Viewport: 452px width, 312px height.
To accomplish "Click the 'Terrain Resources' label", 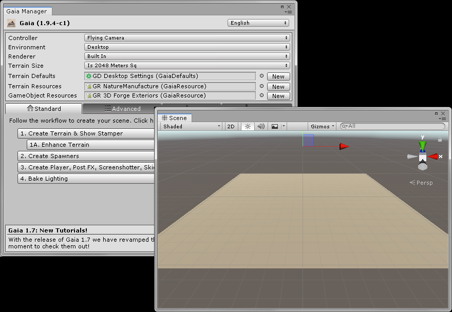I will [x=35, y=86].
